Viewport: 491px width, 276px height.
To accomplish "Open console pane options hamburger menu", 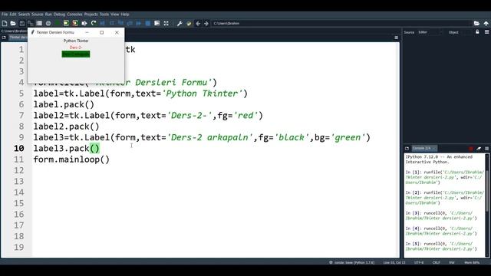I will [486, 148].
